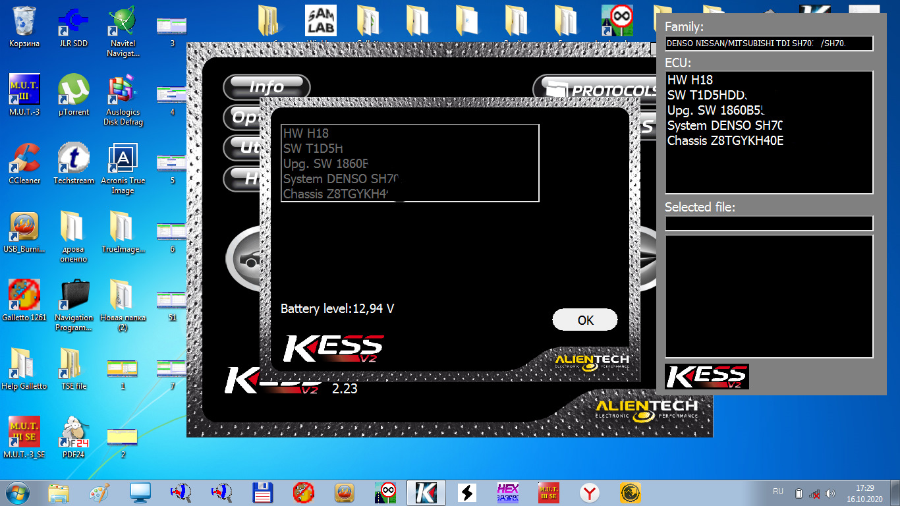Select the desktop file named 3
This screenshot has height=506, width=900.
pyautogui.click(x=172, y=32)
